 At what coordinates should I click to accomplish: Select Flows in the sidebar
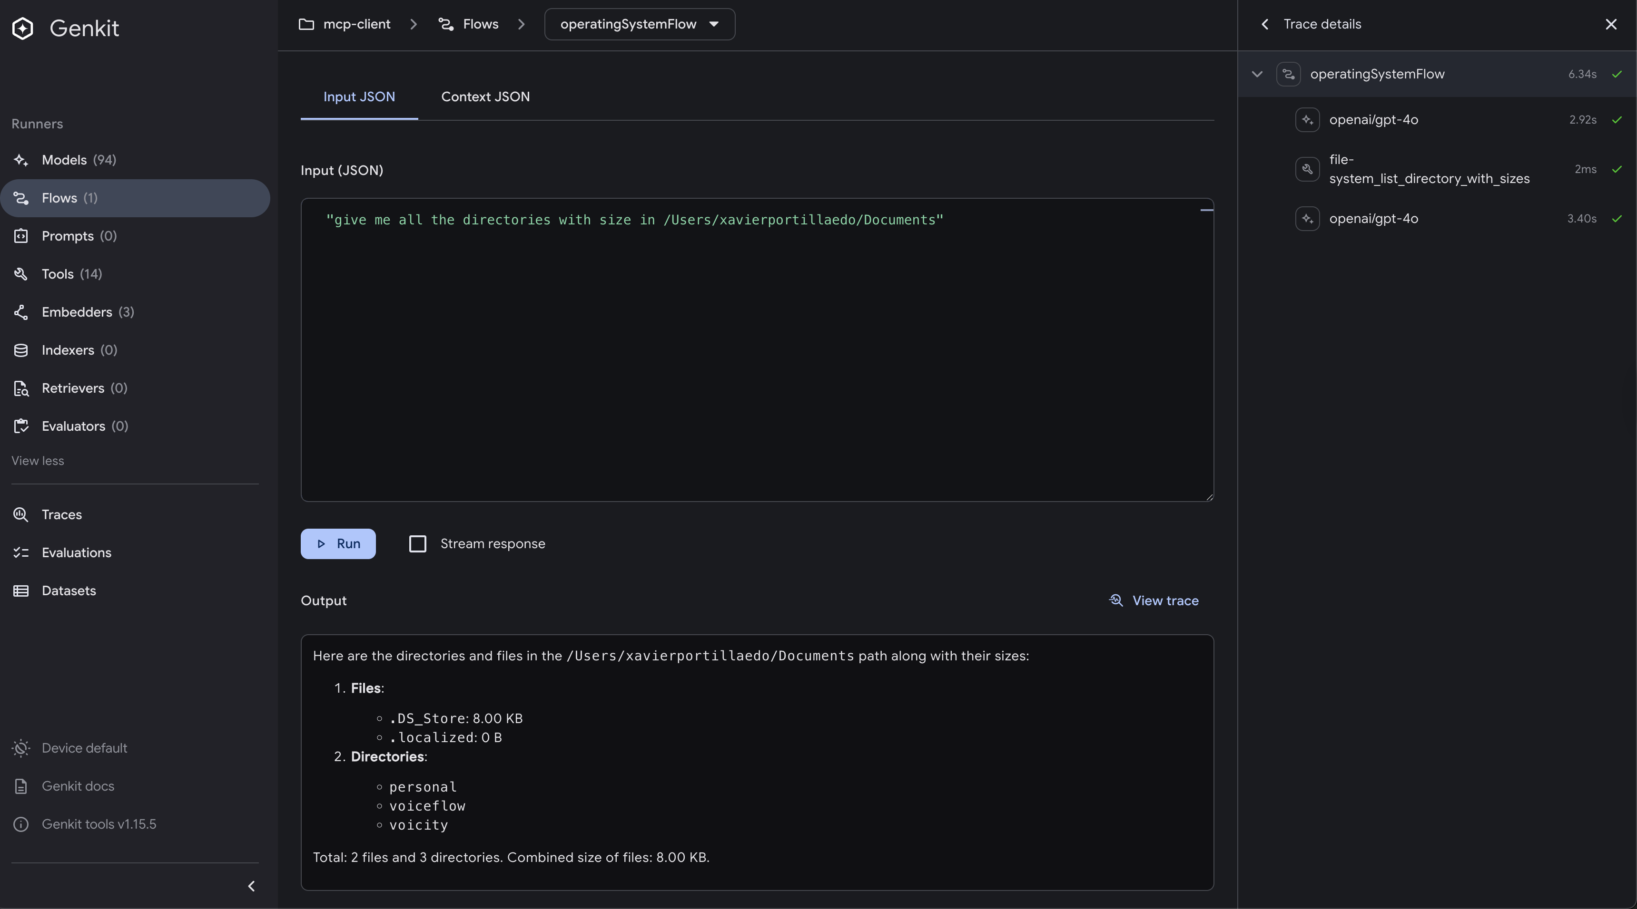(x=135, y=198)
